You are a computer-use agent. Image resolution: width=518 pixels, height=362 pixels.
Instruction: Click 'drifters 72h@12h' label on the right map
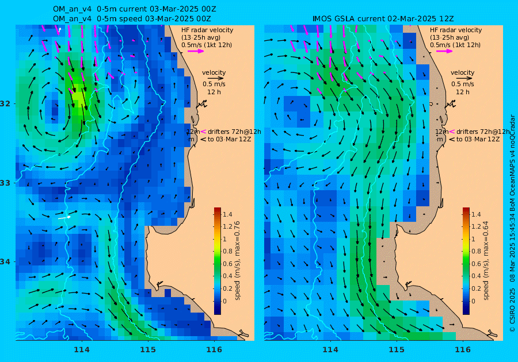click(483, 132)
